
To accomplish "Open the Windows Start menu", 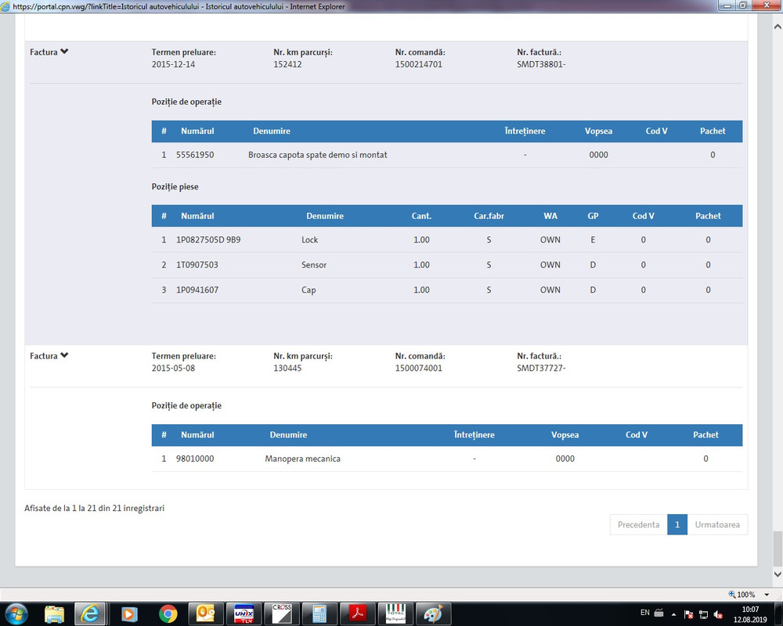I will [x=16, y=613].
